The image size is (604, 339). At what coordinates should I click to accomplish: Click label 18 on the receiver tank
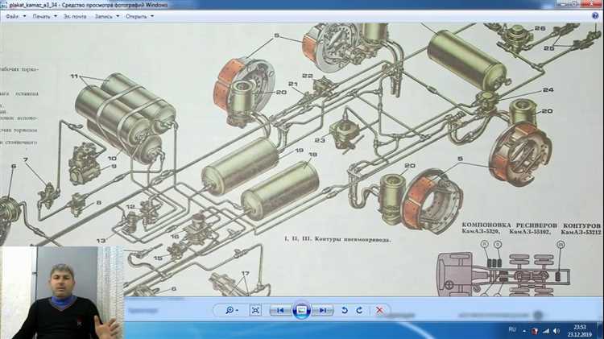click(x=312, y=155)
